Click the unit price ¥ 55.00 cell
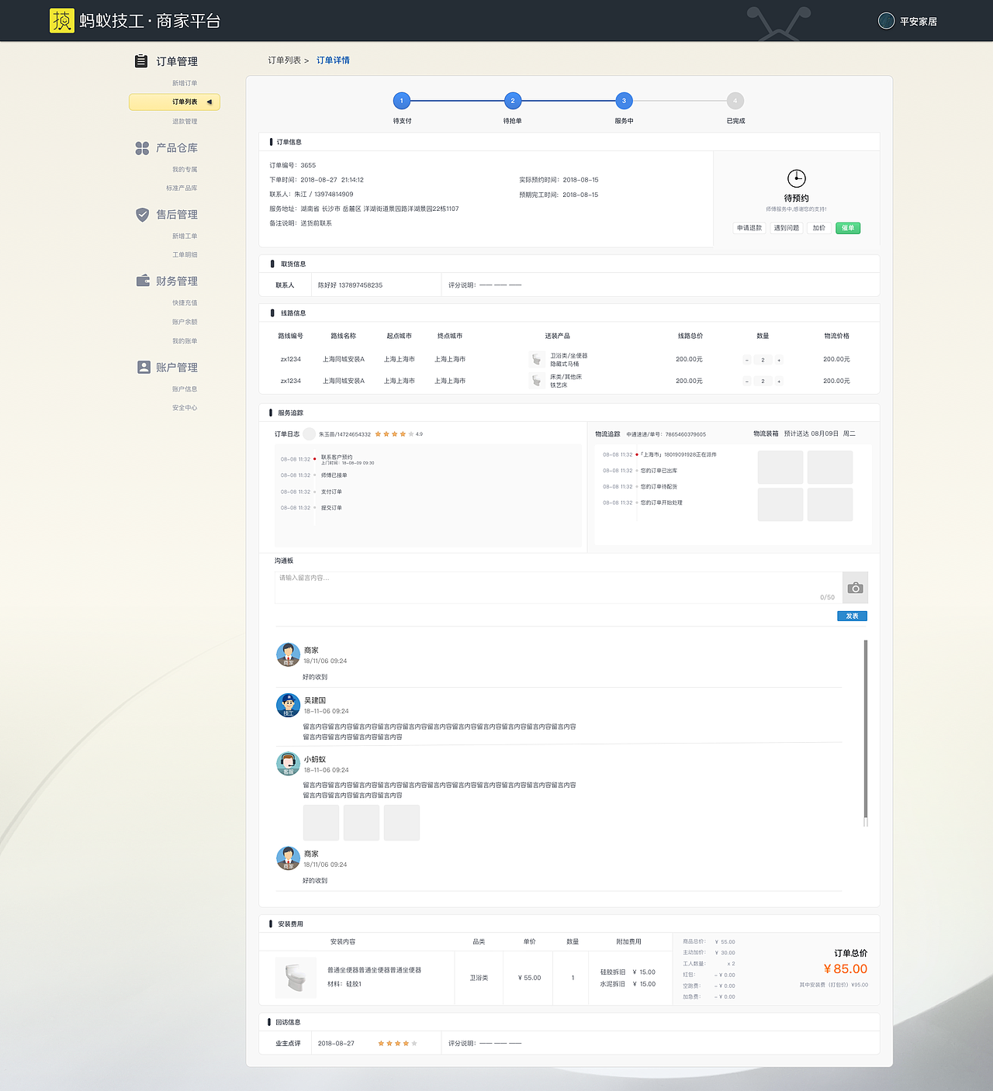This screenshot has height=1091, width=993. [529, 979]
